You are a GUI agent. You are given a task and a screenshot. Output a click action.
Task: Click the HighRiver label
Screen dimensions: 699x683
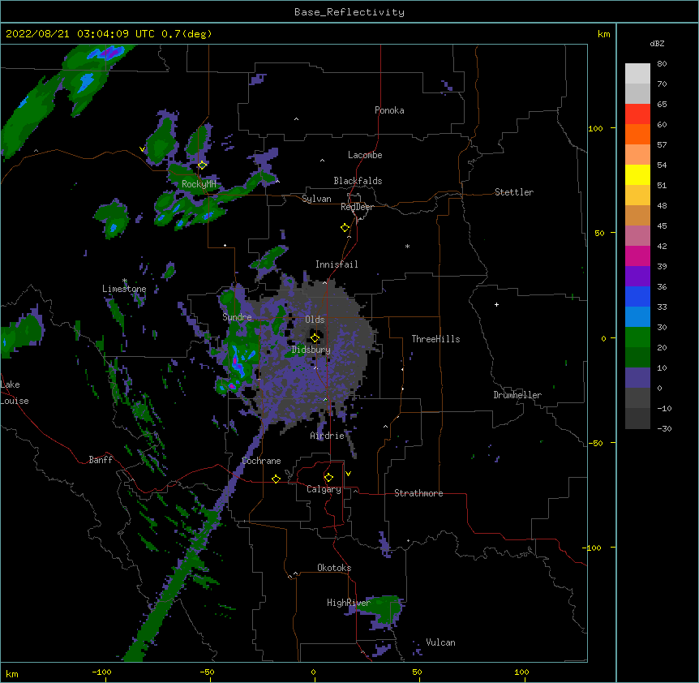point(349,603)
